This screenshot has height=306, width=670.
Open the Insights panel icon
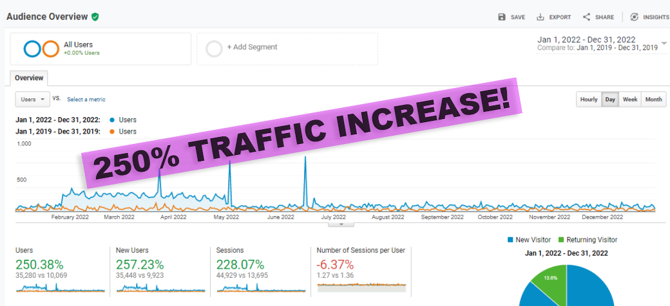click(x=635, y=17)
